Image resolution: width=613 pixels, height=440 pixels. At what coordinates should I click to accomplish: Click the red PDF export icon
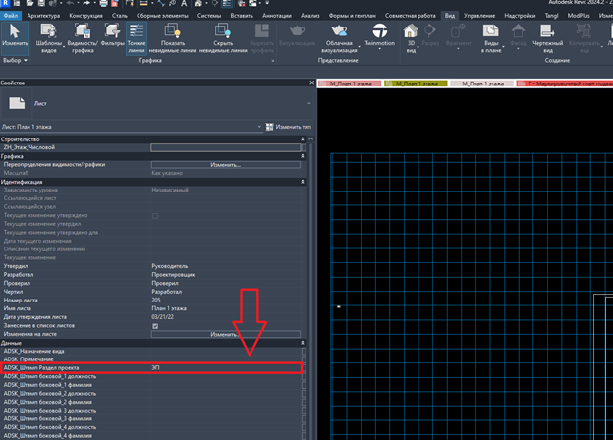(x=115, y=4)
